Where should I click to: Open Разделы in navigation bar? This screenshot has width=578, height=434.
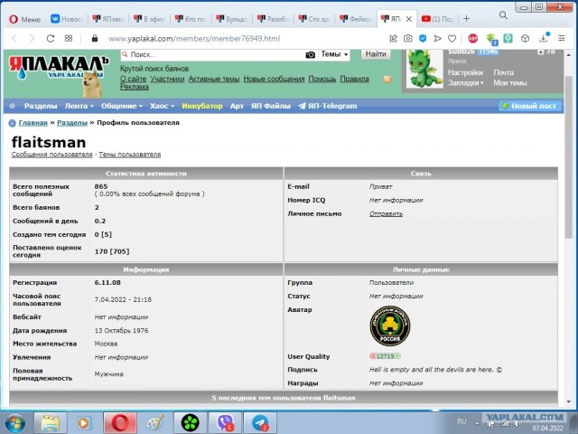(x=41, y=106)
